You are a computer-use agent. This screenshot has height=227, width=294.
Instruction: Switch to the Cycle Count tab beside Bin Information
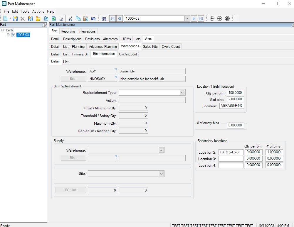[128, 54]
